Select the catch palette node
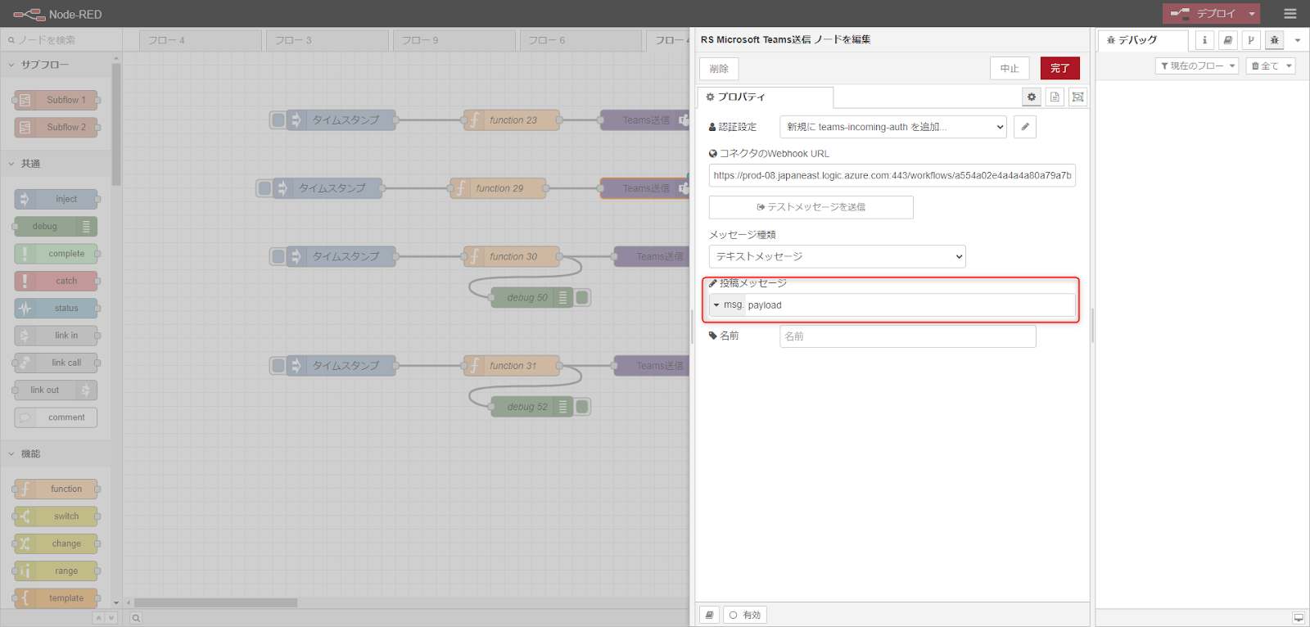The image size is (1310, 627). click(x=56, y=281)
